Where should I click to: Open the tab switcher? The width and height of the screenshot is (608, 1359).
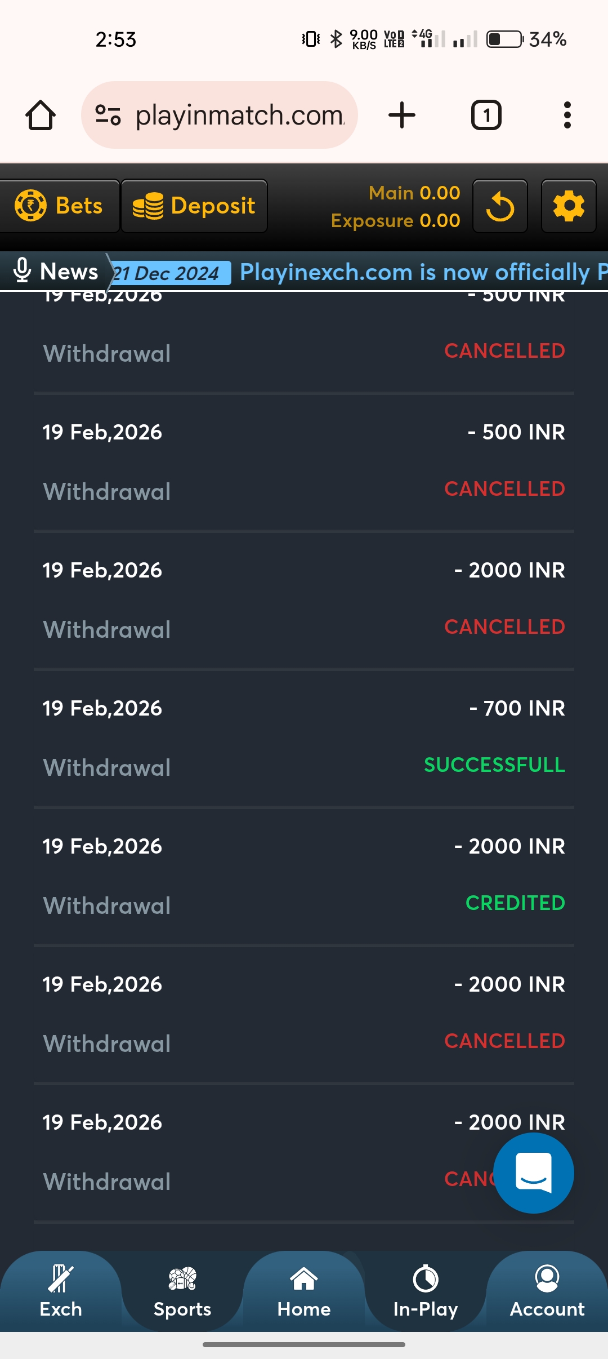tap(486, 116)
